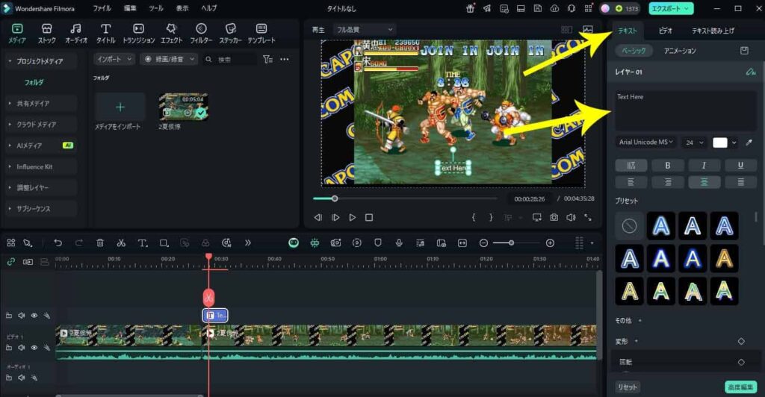
Task: Toggle bold text formatting
Action: [x=667, y=166]
